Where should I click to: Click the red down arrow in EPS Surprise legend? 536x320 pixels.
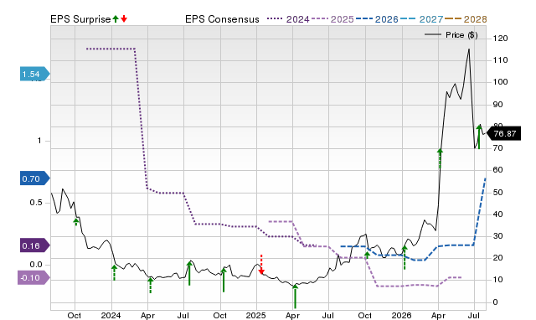coord(124,18)
